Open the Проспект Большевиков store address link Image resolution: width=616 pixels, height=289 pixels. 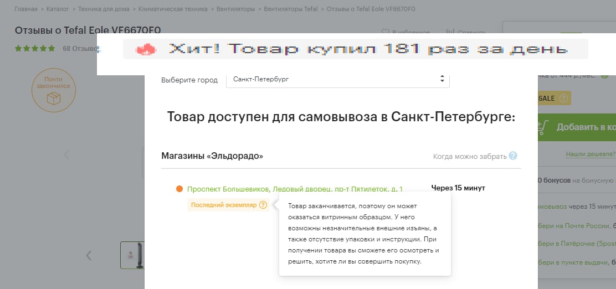[x=295, y=189]
